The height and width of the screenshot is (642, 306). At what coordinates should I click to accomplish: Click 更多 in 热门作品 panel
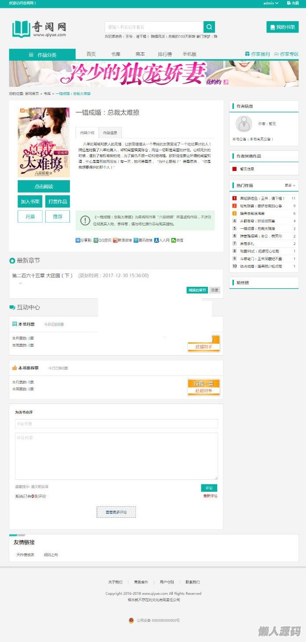pyautogui.click(x=290, y=186)
